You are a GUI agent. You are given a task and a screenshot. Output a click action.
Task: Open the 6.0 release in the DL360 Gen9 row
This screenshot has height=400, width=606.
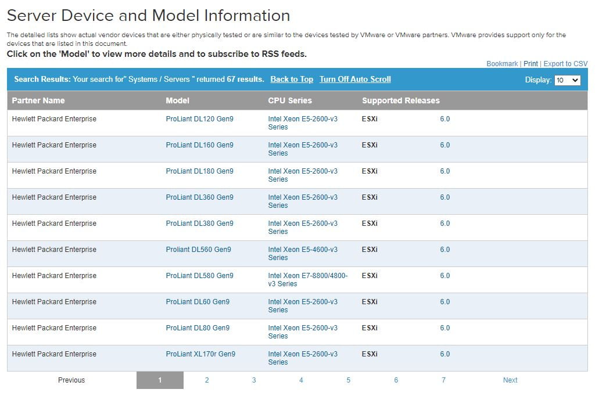click(445, 197)
